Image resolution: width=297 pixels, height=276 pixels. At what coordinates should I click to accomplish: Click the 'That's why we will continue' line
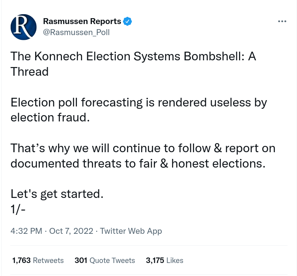pos(143,148)
